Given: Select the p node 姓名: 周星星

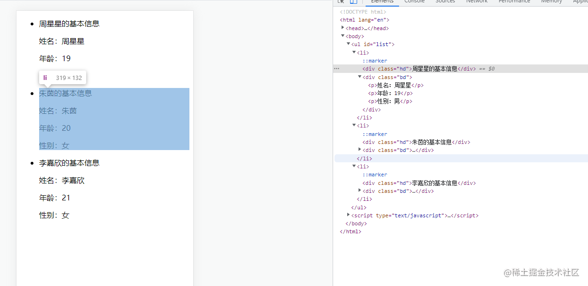Looking at the screenshot, I should click(x=396, y=85).
